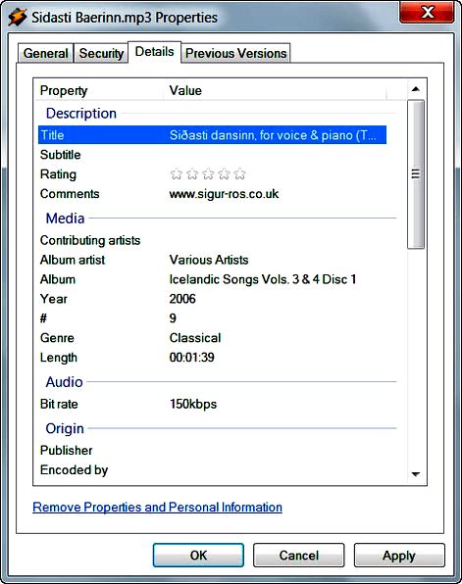
Task: Select the Details tab
Action: coord(154,52)
